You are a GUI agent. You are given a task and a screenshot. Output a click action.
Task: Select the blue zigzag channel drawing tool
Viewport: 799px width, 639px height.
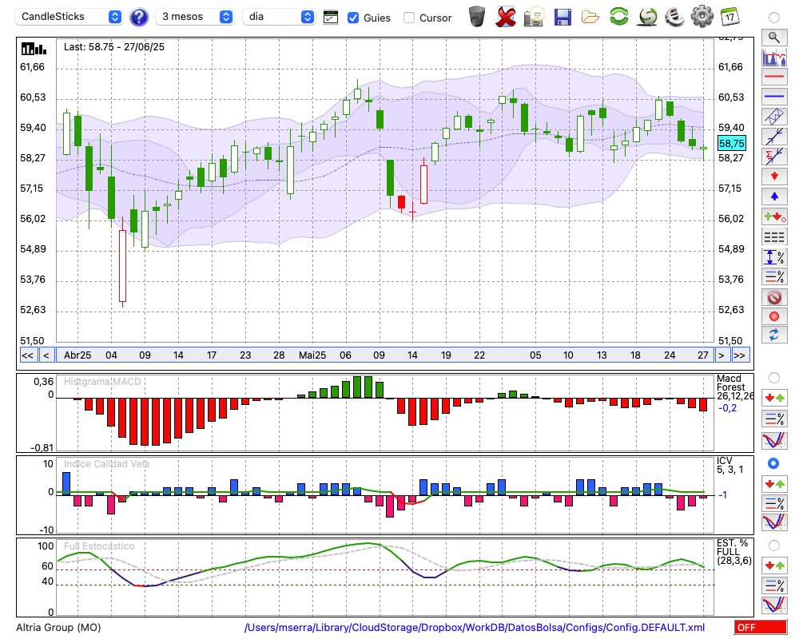(774, 116)
